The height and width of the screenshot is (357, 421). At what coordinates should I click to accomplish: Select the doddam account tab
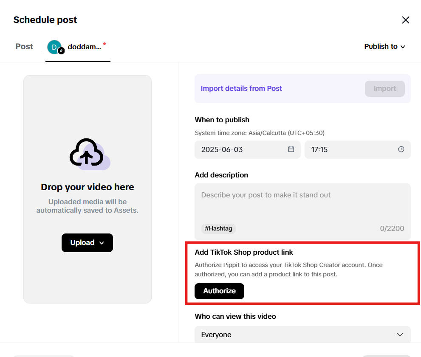click(78, 47)
